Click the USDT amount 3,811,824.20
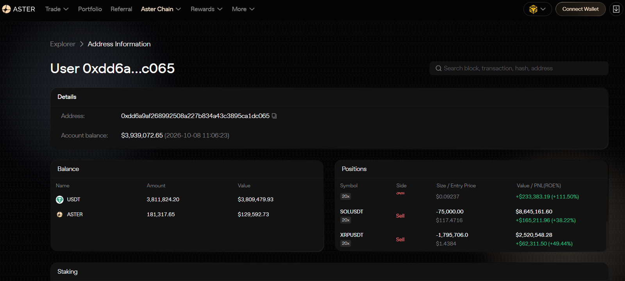The width and height of the screenshot is (625, 281). pyautogui.click(x=163, y=200)
